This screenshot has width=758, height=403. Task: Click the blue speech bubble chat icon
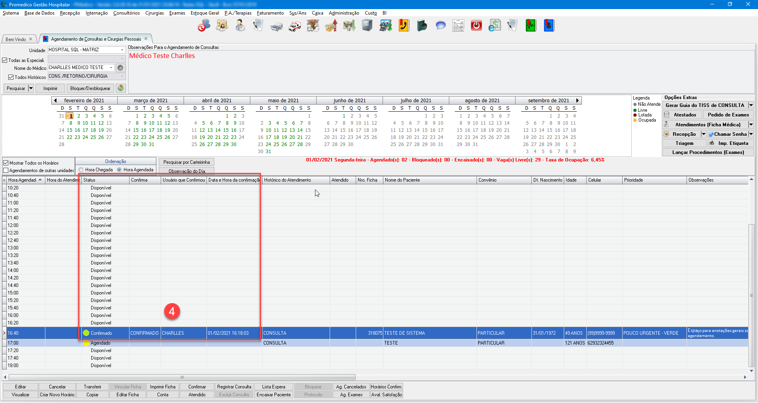click(x=440, y=26)
